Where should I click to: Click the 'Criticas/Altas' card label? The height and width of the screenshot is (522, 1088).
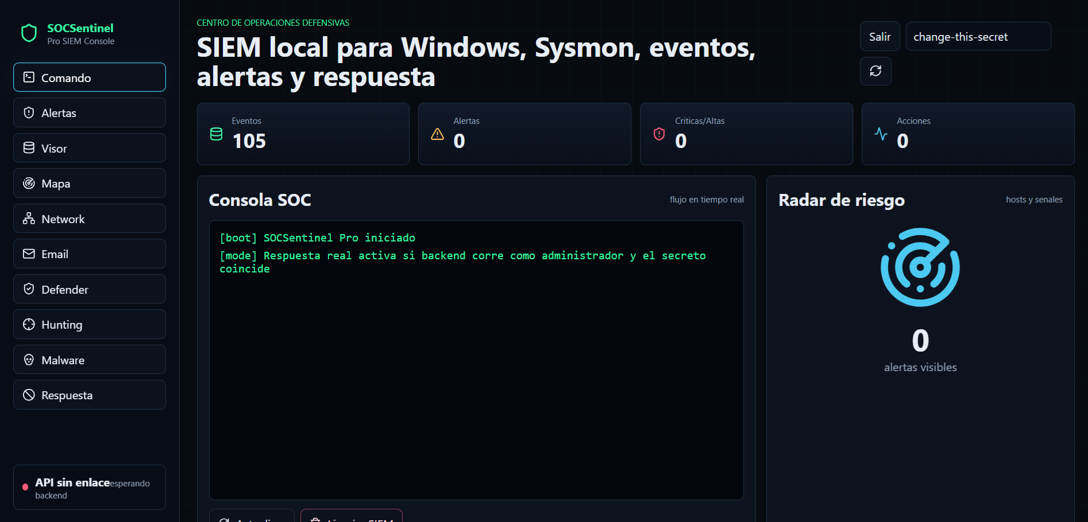700,121
